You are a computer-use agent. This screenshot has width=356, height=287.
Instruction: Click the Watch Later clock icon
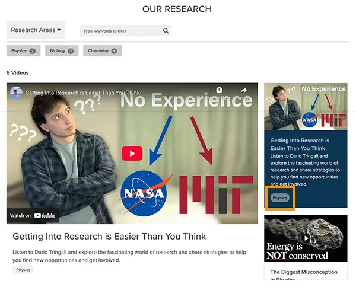pyautogui.click(x=219, y=90)
